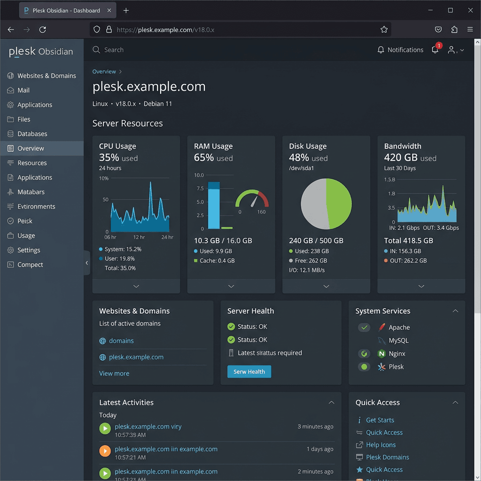
Task: Click the magnifier search icon
Action: point(96,50)
